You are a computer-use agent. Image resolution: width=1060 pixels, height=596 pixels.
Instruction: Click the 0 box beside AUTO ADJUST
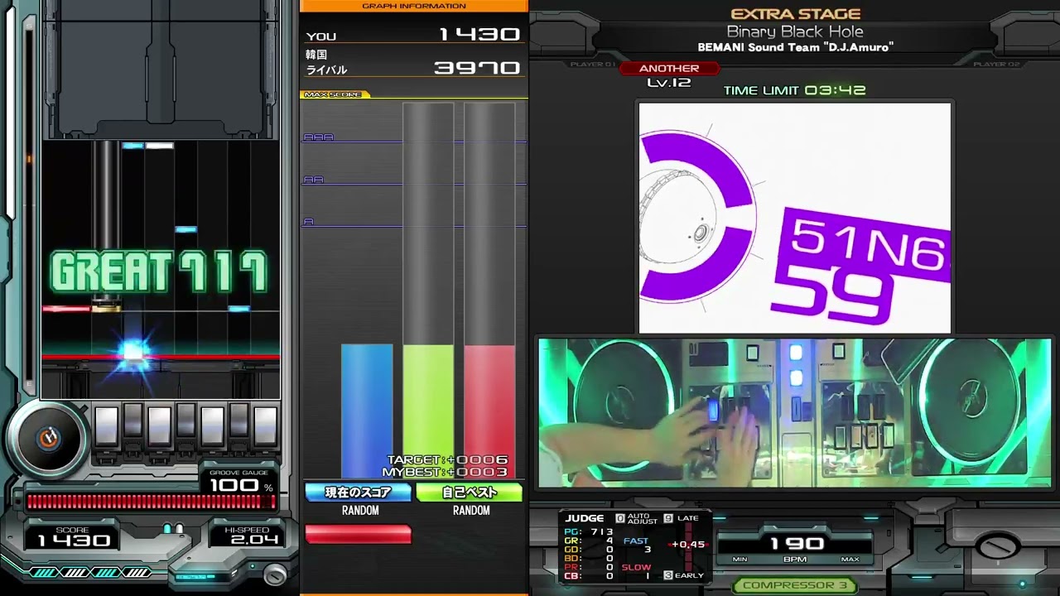(x=619, y=518)
